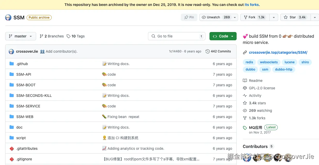
Task: Click the .gitattributes file icon
Action: click(x=12, y=148)
